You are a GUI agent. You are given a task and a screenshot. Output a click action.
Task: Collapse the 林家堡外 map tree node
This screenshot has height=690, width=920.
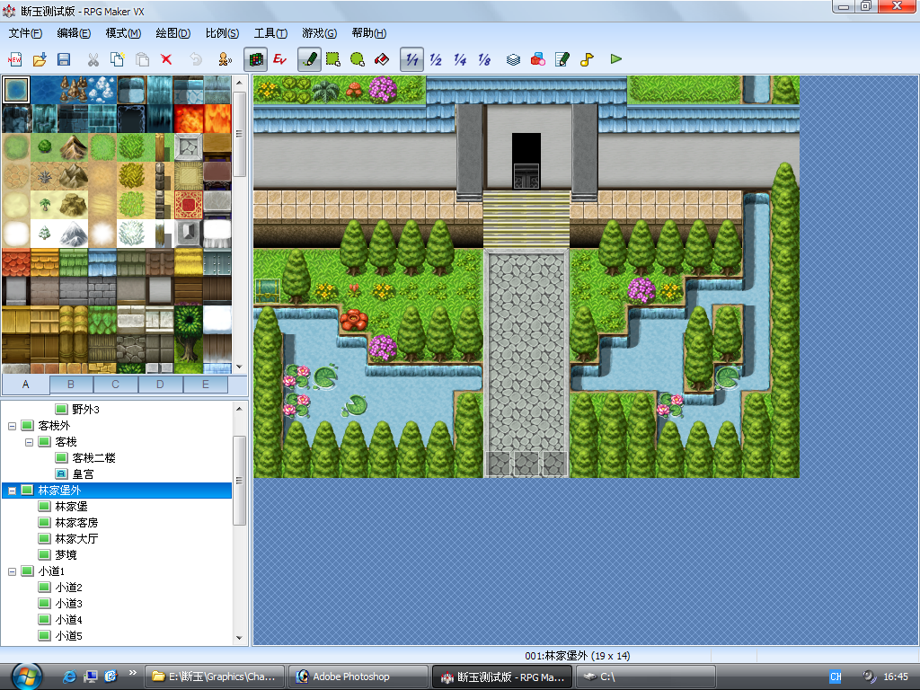[12, 491]
